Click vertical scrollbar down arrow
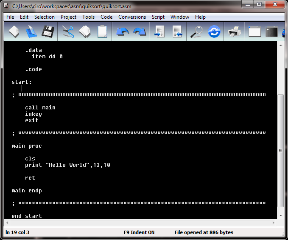This screenshot has width=288, height=240. 281,215
